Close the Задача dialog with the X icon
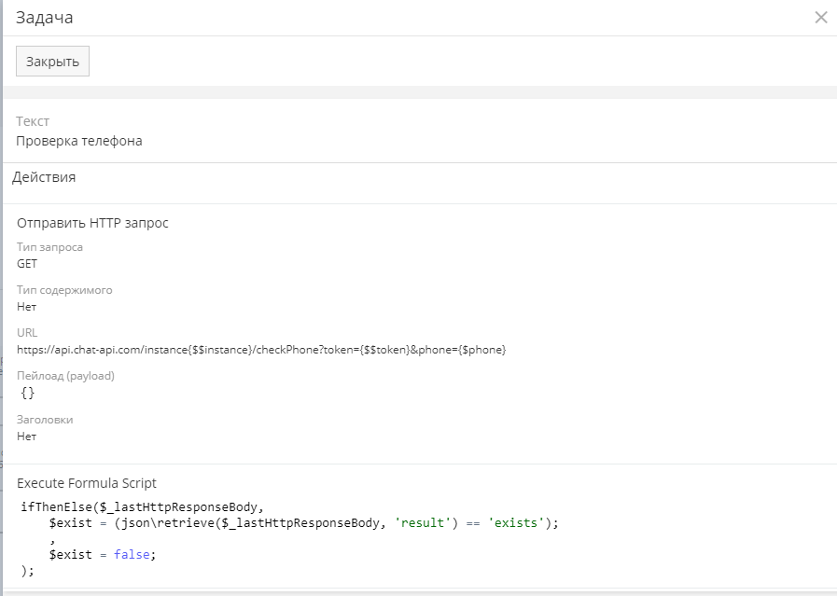Image resolution: width=837 pixels, height=596 pixels. [820, 18]
